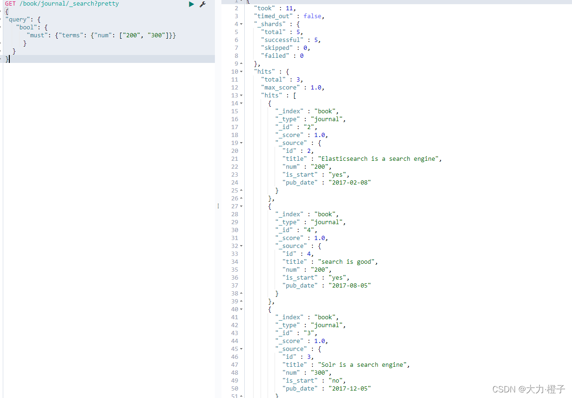Collapse "_source" fold arrow on line 32

click(x=241, y=246)
